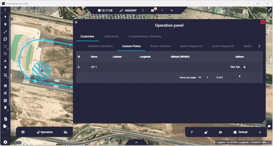Click the move panel drag icon
This screenshot has width=273, height=146.
coord(76,22)
